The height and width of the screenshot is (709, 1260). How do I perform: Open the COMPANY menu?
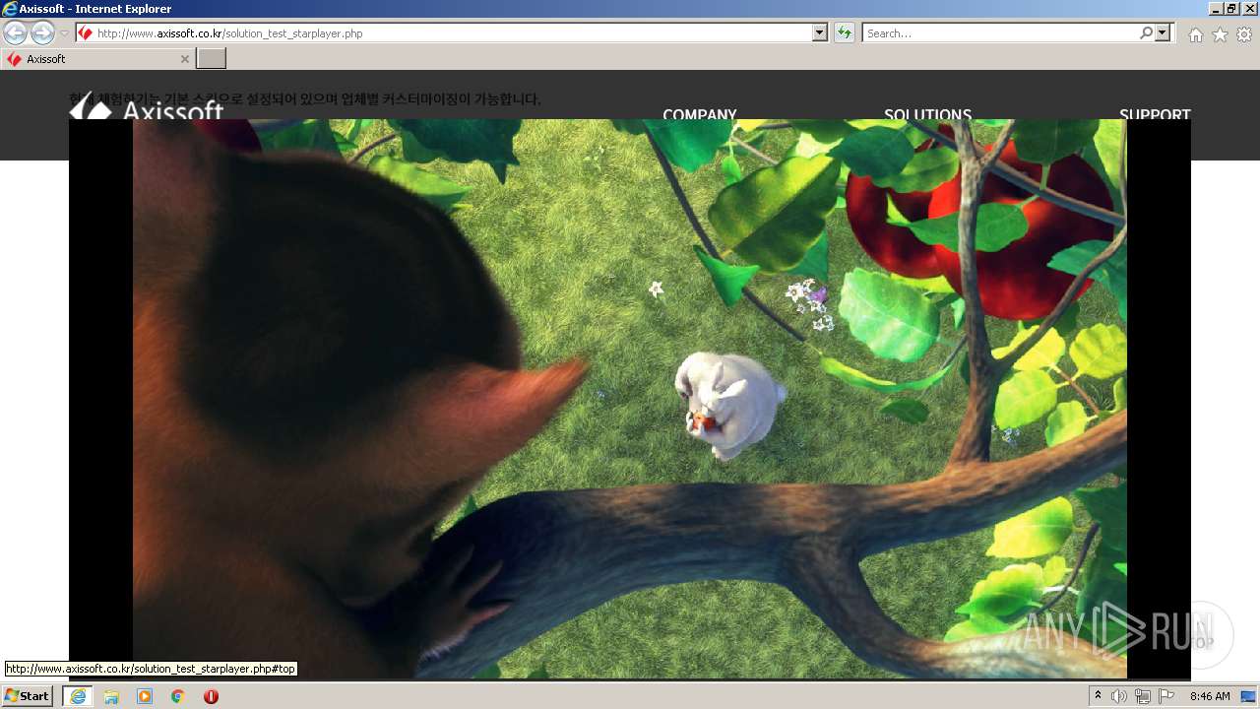coord(700,113)
